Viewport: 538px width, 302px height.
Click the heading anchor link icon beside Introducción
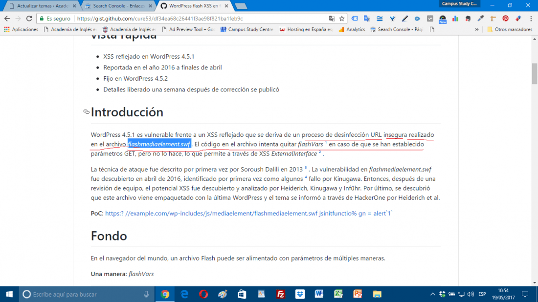(87, 112)
